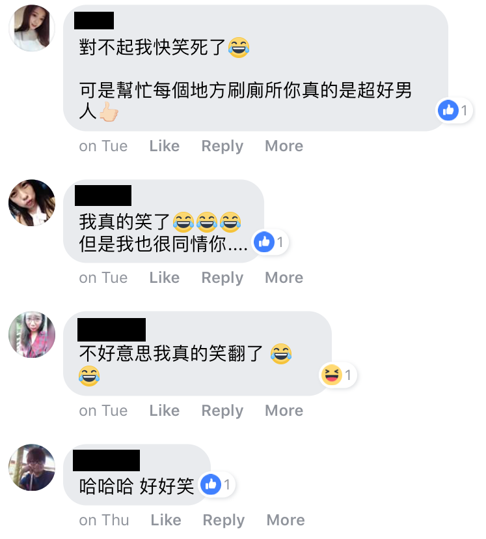Image resolution: width=486 pixels, height=539 pixels.
Task: Open More options under the first comment
Action: 284,146
